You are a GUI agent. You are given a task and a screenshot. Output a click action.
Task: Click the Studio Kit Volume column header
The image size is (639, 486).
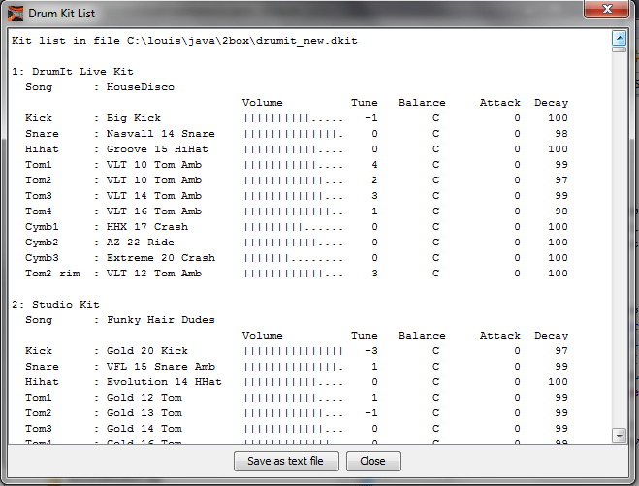[263, 336]
